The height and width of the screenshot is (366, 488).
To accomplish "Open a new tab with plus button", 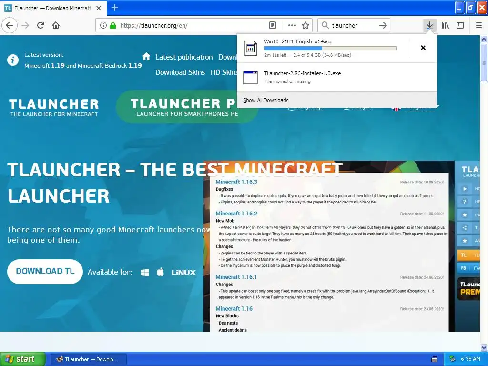I will (115, 8).
